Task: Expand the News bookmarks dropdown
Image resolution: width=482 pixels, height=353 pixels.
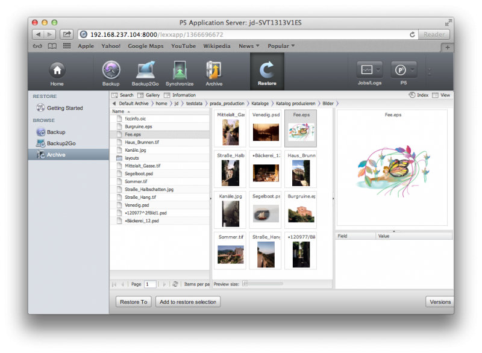Action: coord(249,46)
